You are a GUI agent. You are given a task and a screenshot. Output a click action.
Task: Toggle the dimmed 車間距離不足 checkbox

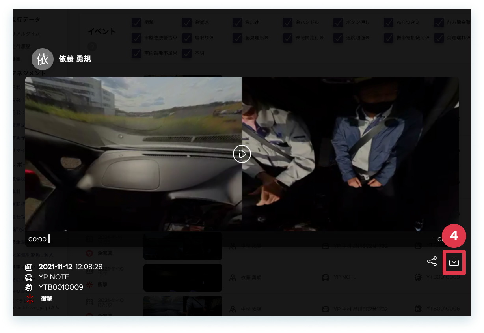tap(136, 53)
